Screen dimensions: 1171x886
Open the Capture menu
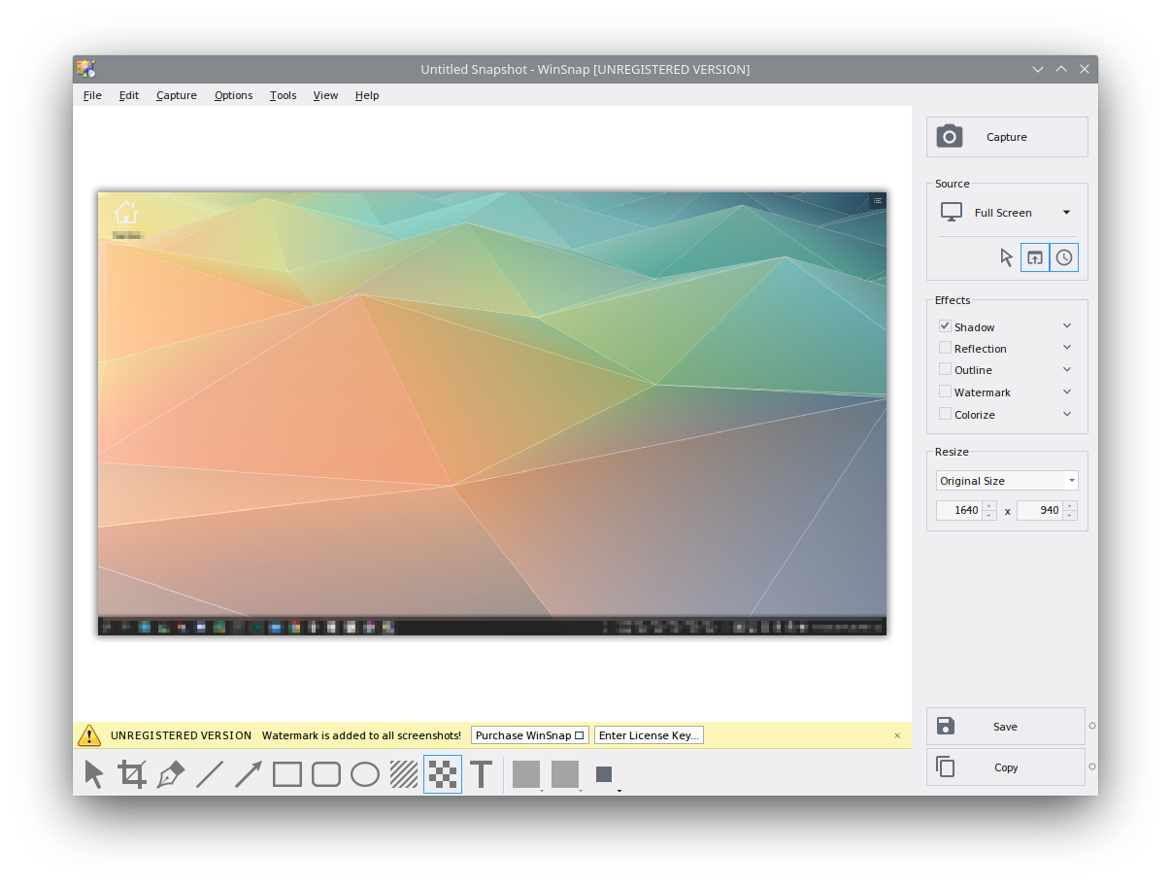click(x=177, y=95)
